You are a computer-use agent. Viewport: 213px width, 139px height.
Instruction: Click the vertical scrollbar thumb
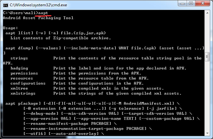(207, 56)
